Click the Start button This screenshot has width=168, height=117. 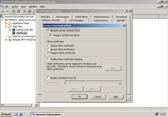pos(6,114)
